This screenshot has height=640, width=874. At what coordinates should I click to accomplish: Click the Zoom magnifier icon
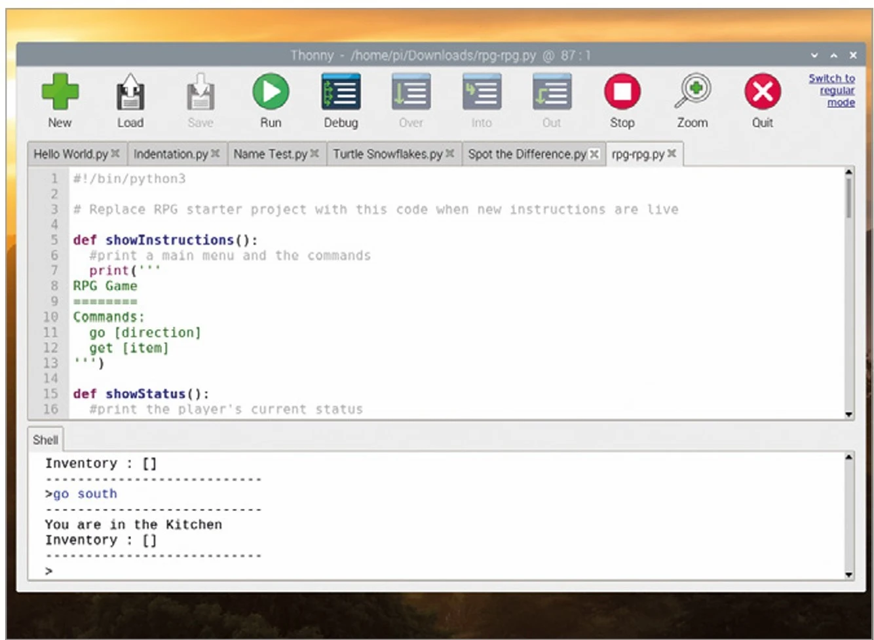click(693, 92)
